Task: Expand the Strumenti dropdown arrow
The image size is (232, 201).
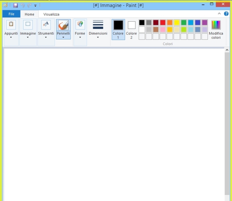Action: coord(46,37)
